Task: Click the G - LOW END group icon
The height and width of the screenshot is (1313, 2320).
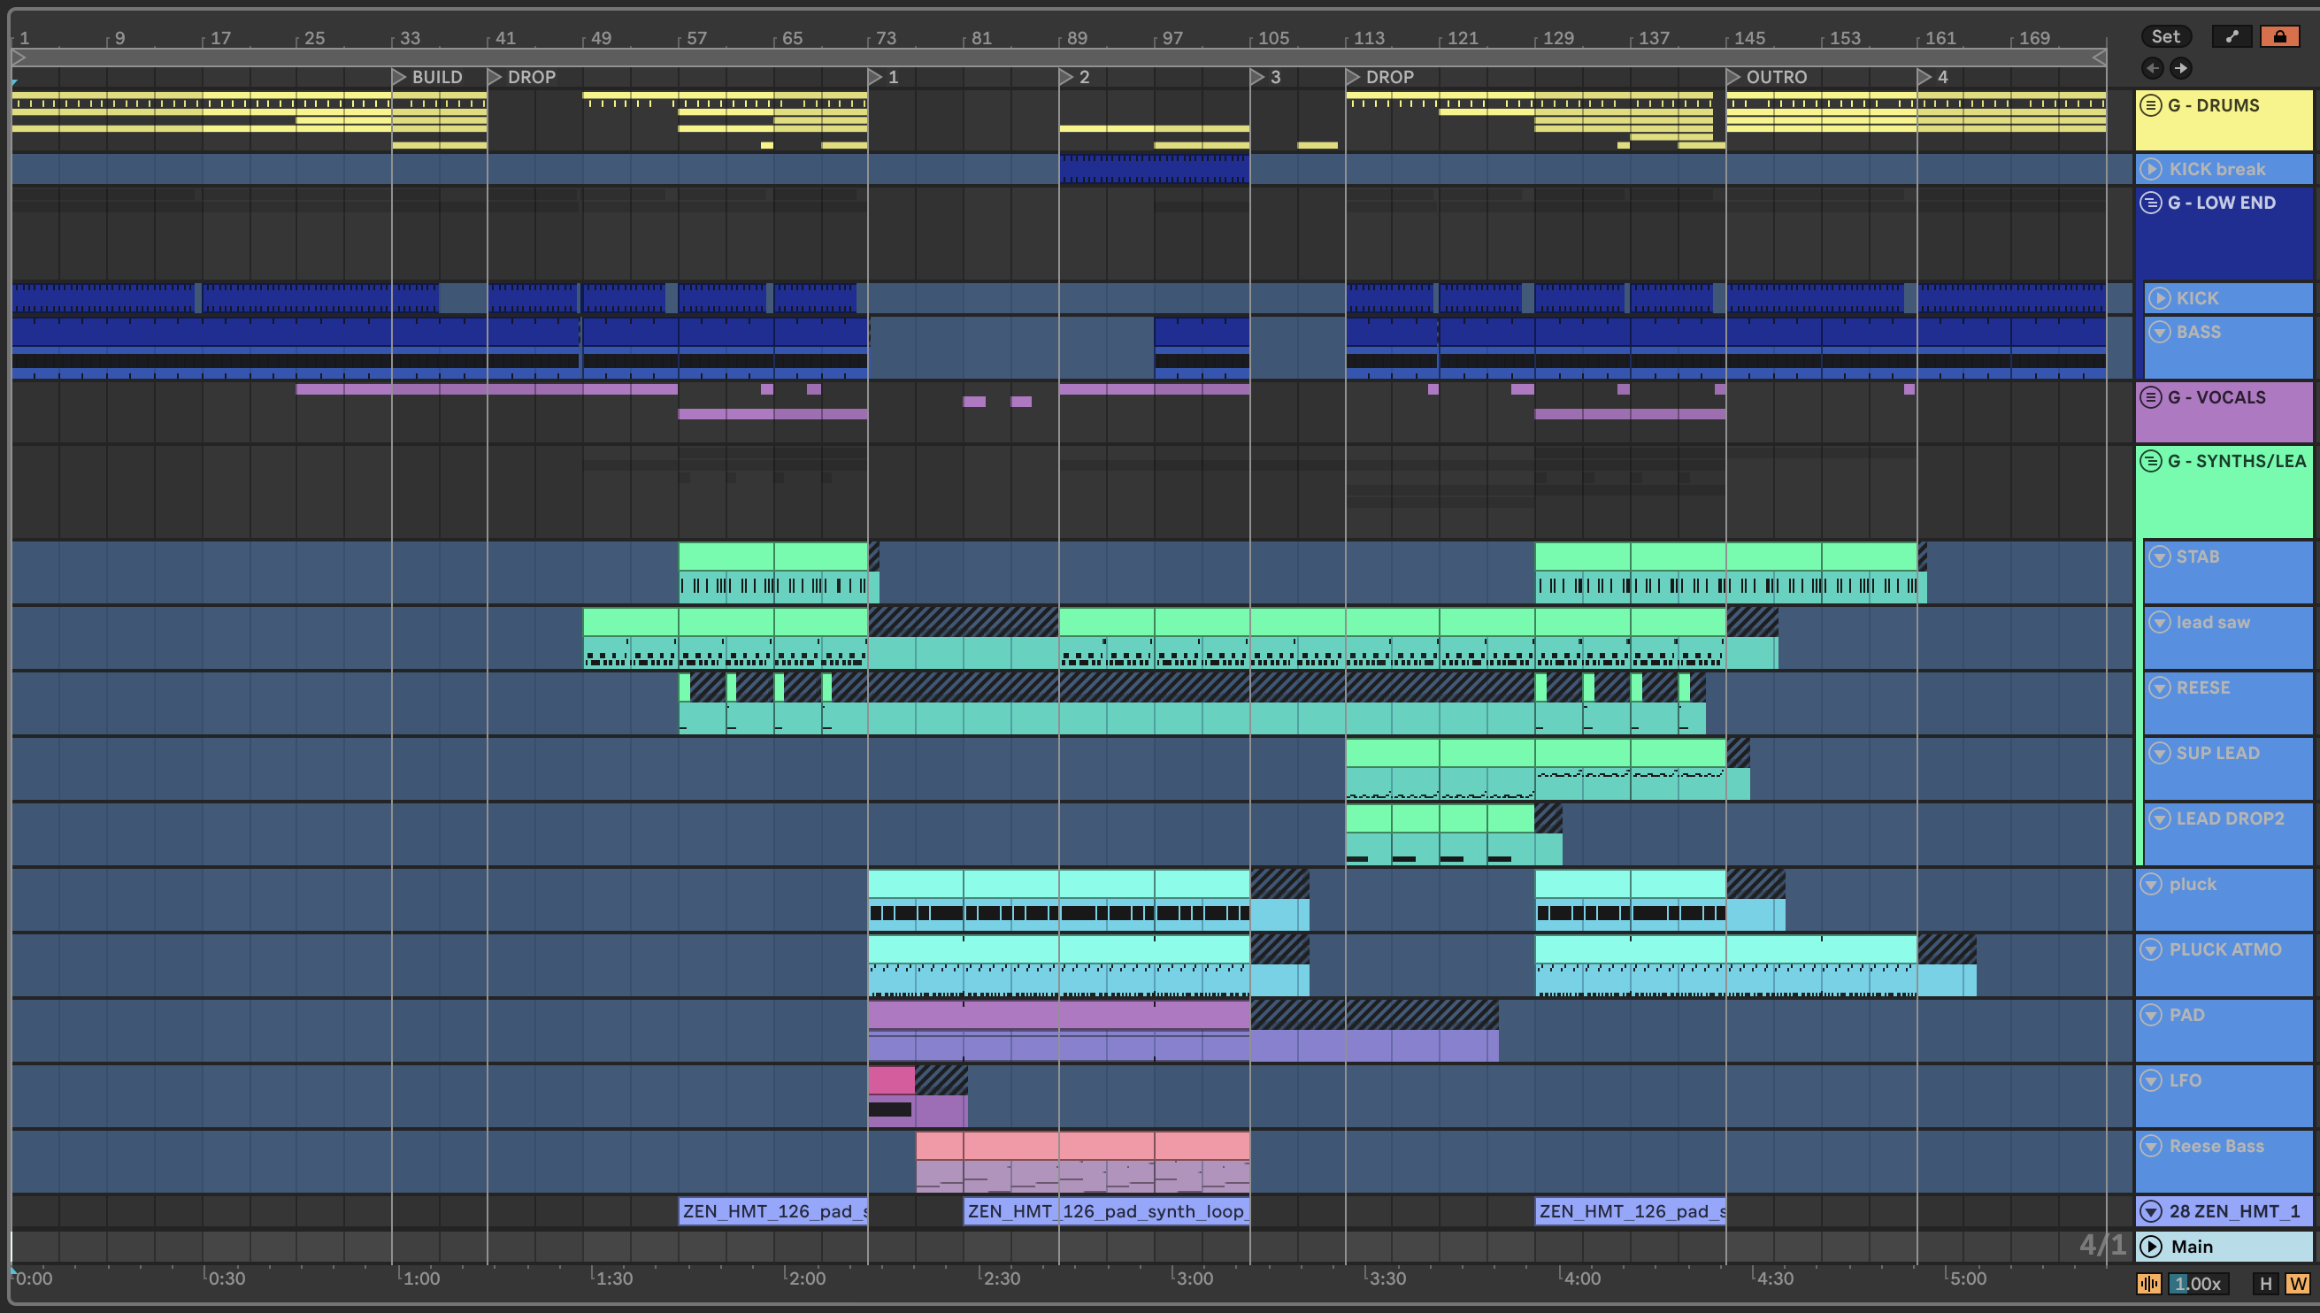Action: pos(2150,203)
